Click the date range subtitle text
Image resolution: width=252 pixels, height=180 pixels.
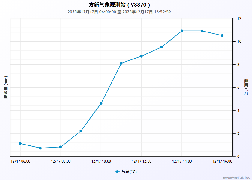[119, 12]
